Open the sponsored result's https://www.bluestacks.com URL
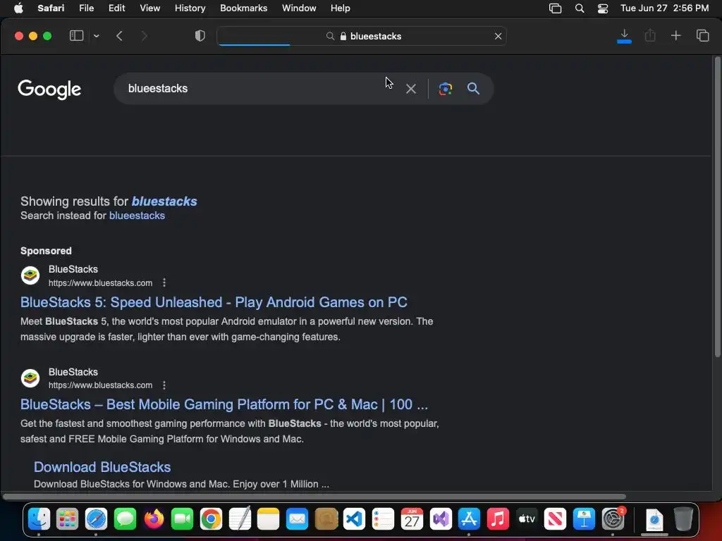 (100, 283)
